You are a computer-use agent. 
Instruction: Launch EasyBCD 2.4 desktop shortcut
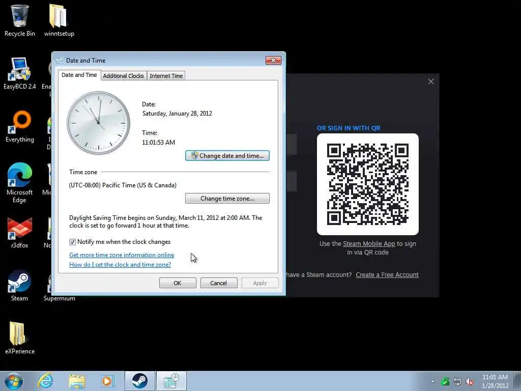pos(20,73)
